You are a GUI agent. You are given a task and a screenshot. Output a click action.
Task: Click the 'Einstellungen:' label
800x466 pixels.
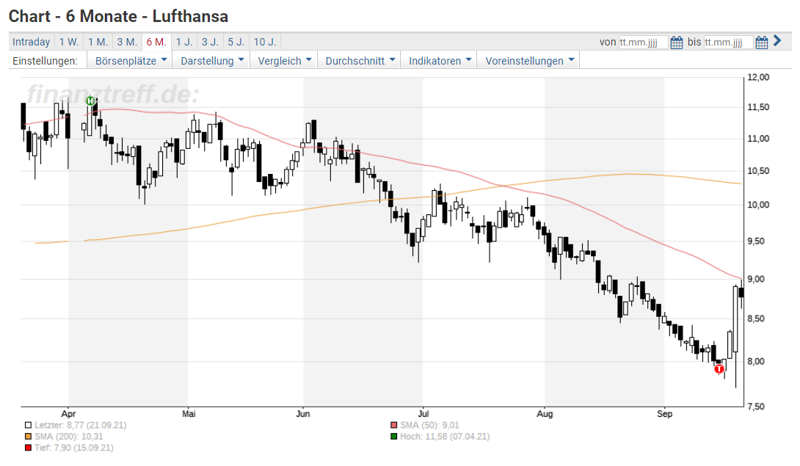coord(46,61)
